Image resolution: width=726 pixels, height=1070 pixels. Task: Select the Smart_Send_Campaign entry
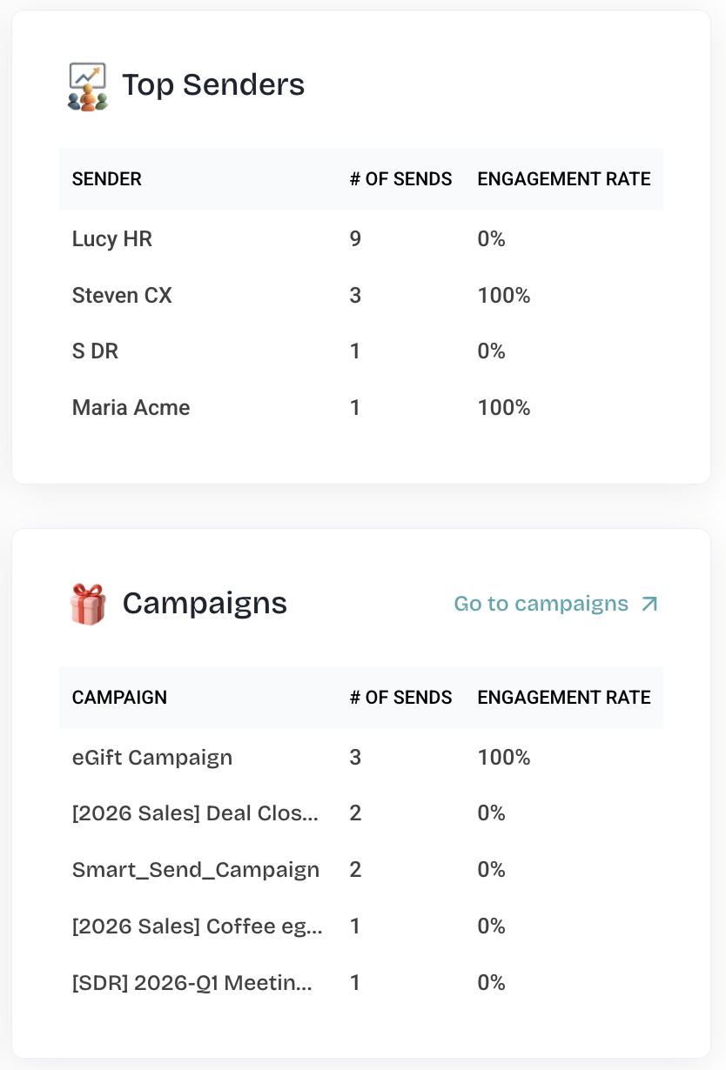pyautogui.click(x=361, y=870)
